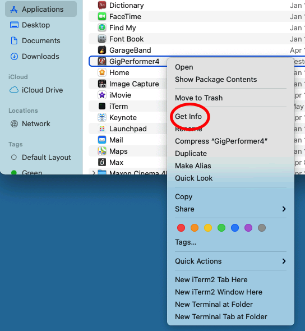Click the Applications sidebar icon
This screenshot has width=305, height=331.
click(13, 10)
